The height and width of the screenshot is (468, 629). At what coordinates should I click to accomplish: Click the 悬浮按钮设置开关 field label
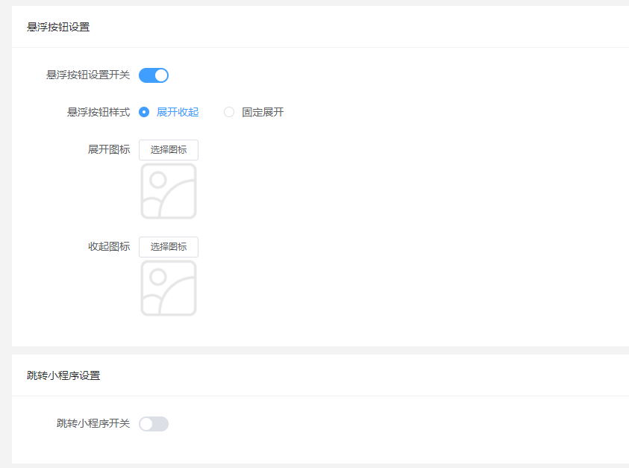pyautogui.click(x=88, y=75)
